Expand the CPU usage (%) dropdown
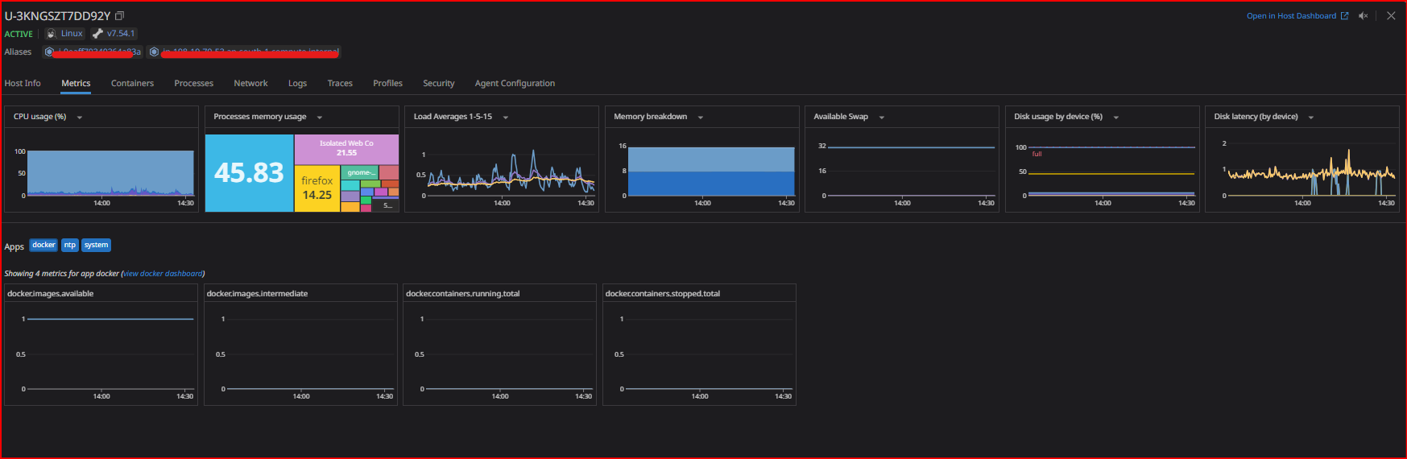Image resolution: width=1407 pixels, height=459 pixels. coord(80,118)
